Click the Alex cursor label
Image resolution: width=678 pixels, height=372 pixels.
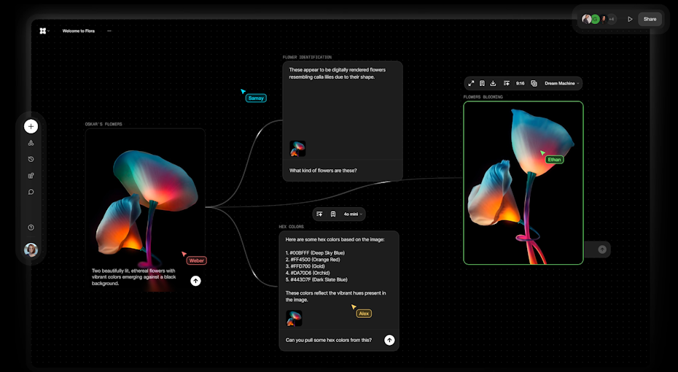pyautogui.click(x=364, y=314)
